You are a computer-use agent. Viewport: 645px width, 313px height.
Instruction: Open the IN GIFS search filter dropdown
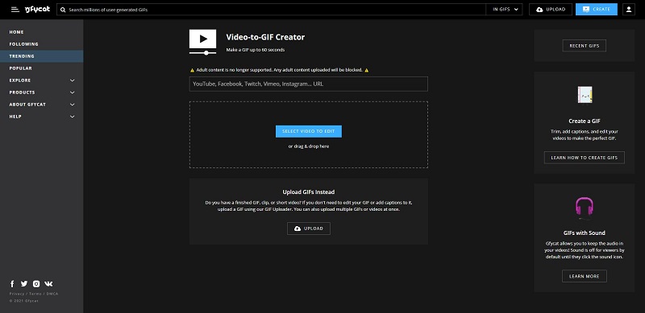coord(505,10)
